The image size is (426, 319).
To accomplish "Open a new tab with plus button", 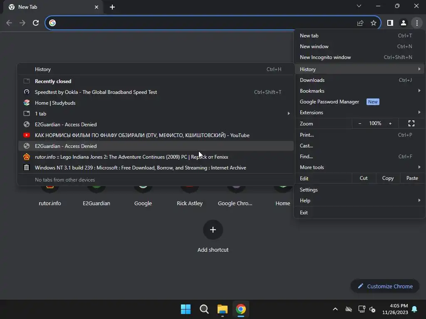I will [x=112, y=7].
